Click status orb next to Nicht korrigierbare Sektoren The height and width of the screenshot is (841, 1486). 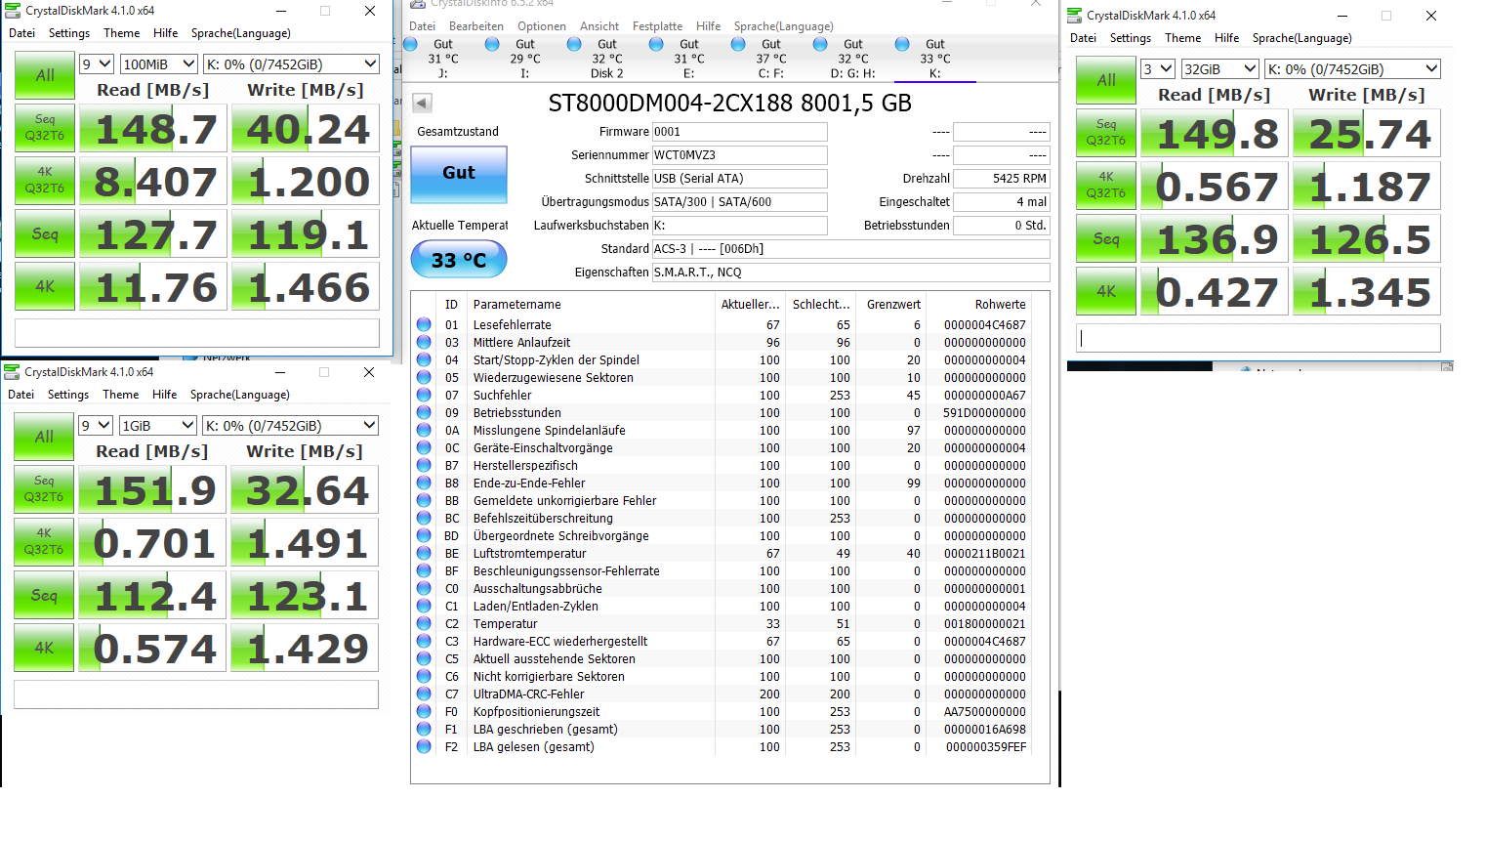424,676
